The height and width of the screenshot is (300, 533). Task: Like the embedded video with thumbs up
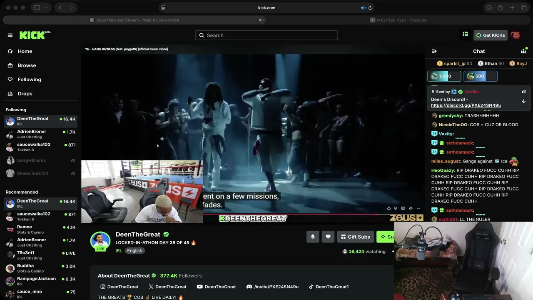tap(389, 208)
